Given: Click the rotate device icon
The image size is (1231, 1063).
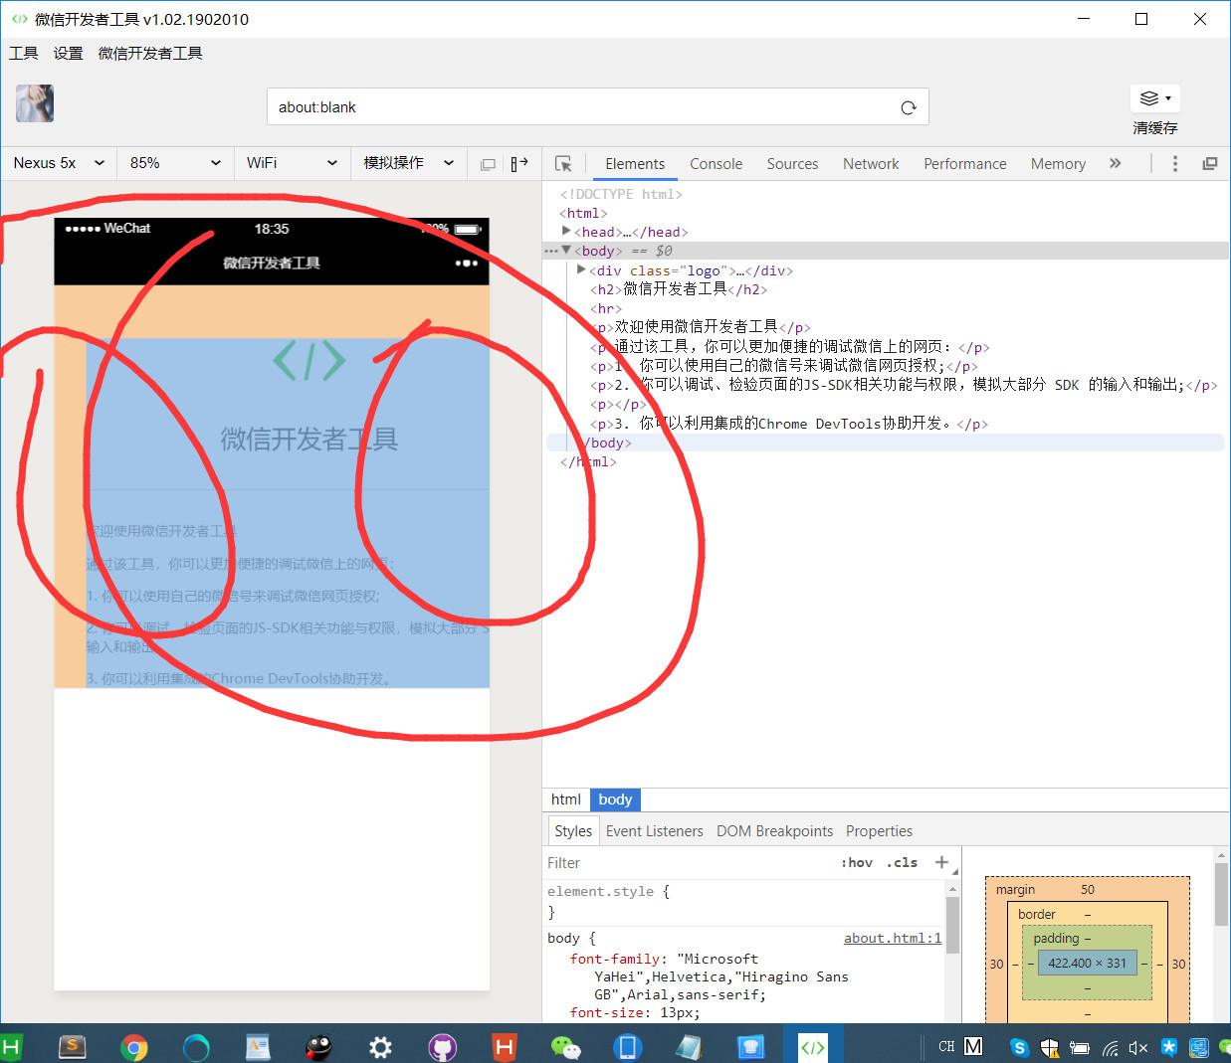Looking at the screenshot, I should (x=519, y=164).
